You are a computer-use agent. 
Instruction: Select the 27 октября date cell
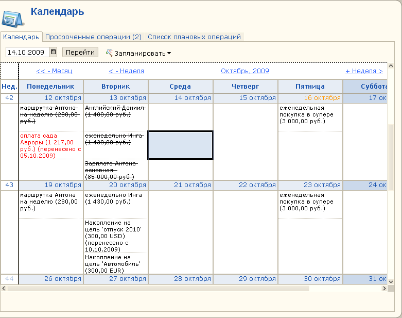116,279
